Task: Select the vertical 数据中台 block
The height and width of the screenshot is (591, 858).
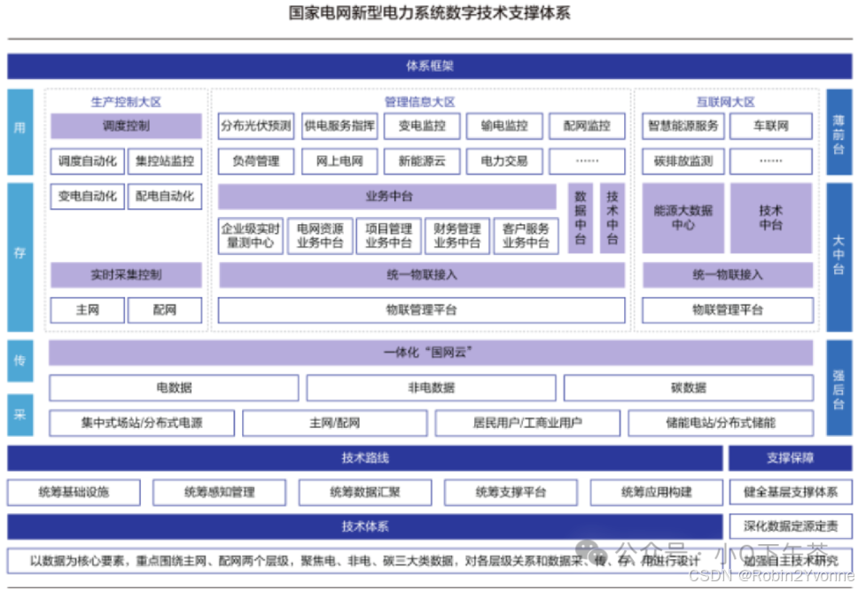Action: 581,218
